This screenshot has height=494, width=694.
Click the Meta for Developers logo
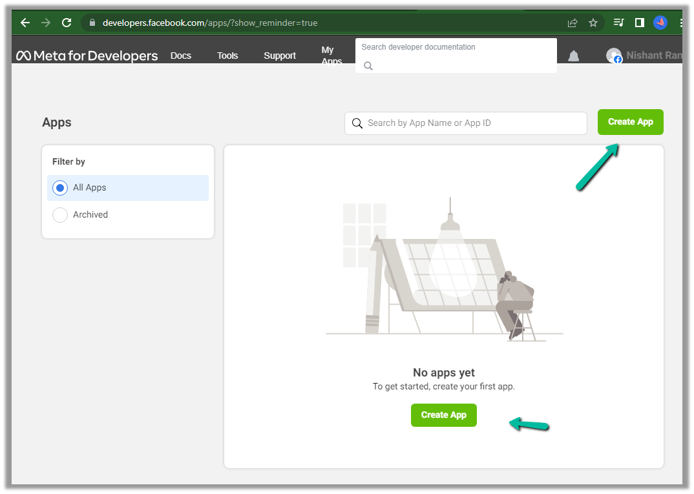point(87,56)
